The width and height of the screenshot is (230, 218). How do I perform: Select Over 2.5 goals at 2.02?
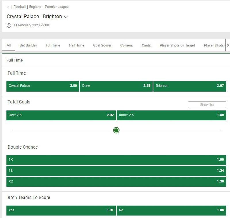pyautogui.click(x=61, y=115)
